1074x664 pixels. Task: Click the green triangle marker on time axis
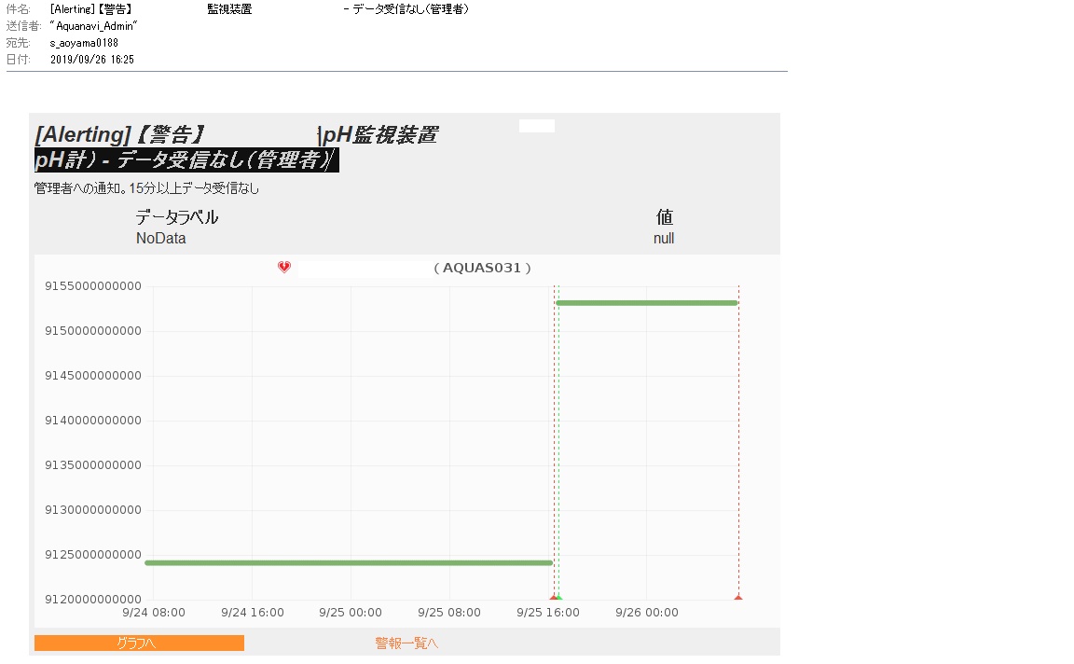pyautogui.click(x=559, y=598)
